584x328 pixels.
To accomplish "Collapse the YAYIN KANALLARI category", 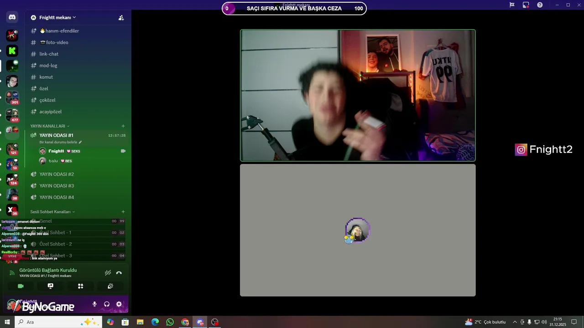I will pos(50,126).
